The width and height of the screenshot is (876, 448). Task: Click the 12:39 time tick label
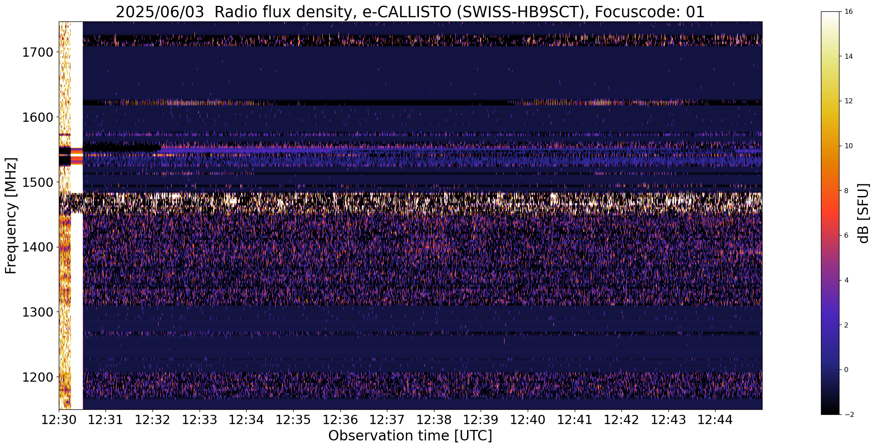pos(481,420)
